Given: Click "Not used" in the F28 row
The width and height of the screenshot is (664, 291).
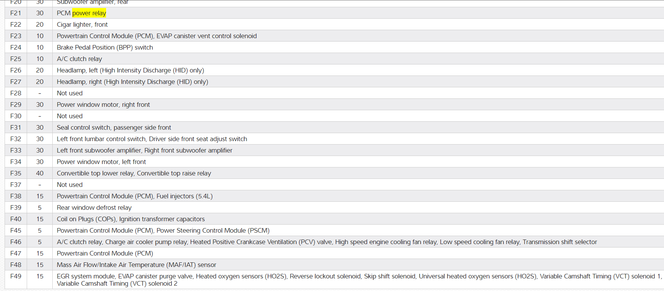Looking at the screenshot, I should coord(69,93).
